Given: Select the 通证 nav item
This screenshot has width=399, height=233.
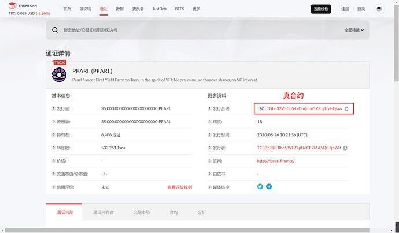Looking at the screenshot, I should [104, 9].
